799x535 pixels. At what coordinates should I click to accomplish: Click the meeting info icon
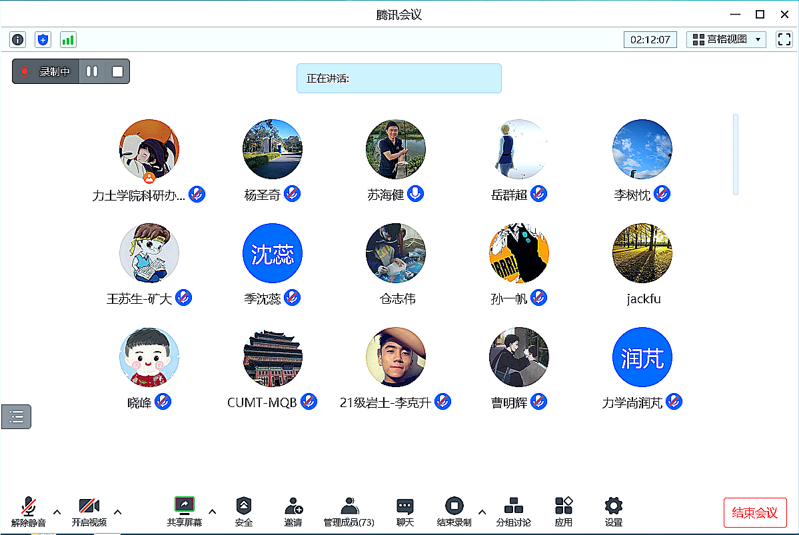[18, 40]
